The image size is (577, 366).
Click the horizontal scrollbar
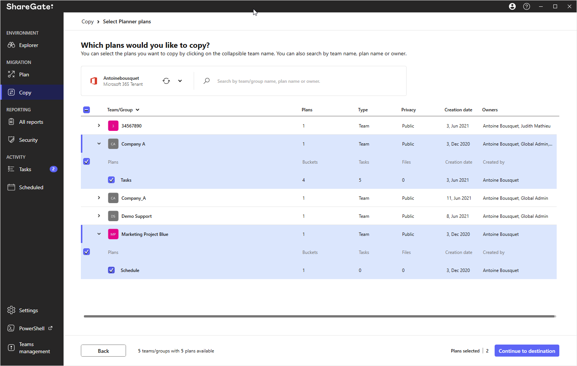pos(319,316)
